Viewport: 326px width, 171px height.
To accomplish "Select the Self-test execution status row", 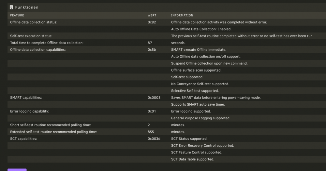I will click(x=167, y=36).
